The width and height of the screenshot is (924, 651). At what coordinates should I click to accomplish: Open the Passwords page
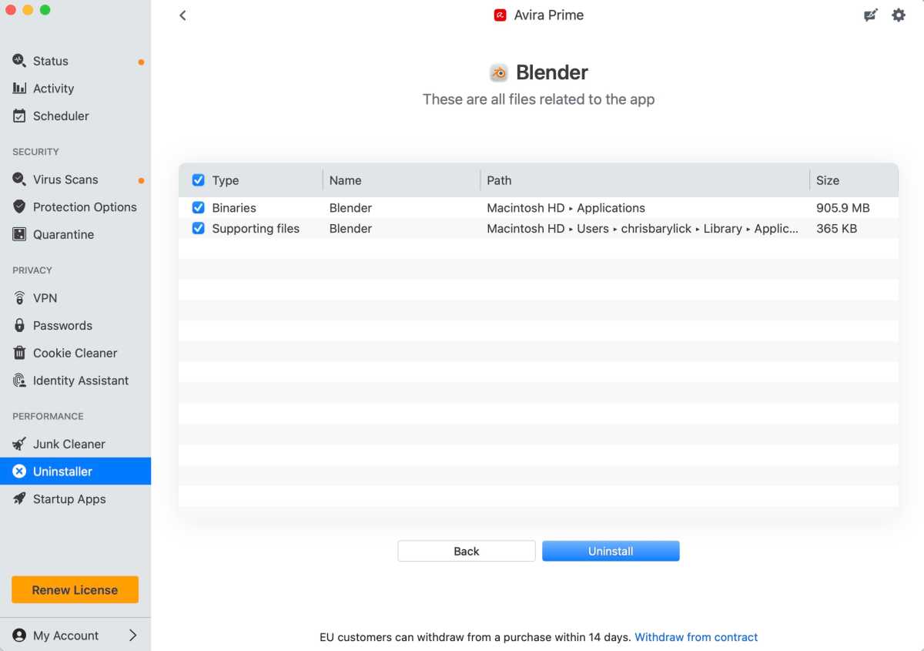tap(75, 325)
